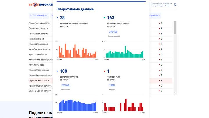Choose Красноярский край from the list
This screenshot has width=209, height=118.
click(x=38, y=44)
